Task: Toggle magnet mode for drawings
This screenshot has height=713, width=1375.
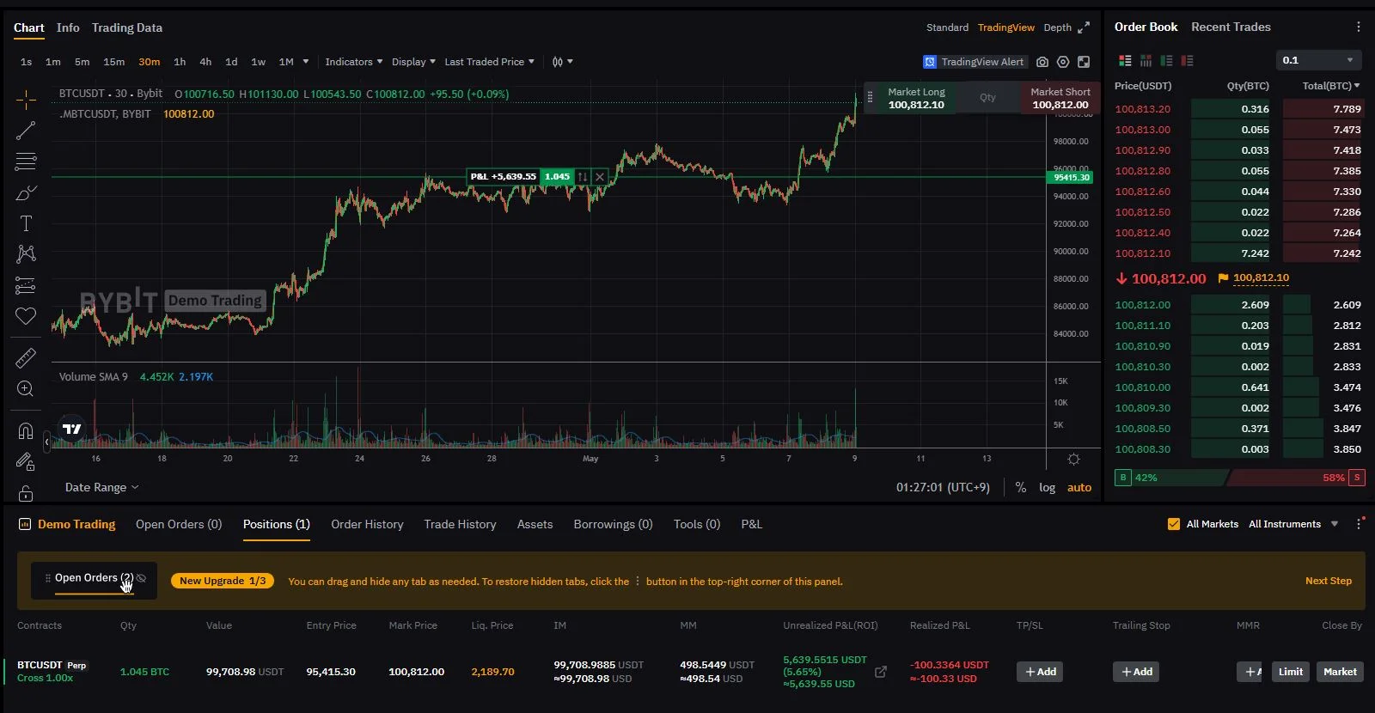Action: pos(26,430)
